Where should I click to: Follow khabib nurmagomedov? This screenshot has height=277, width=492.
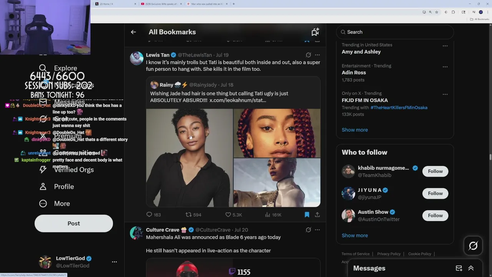435,171
